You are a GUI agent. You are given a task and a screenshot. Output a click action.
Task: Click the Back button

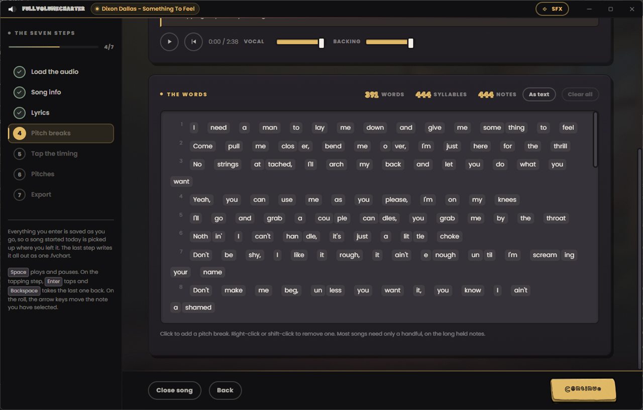[x=225, y=390]
